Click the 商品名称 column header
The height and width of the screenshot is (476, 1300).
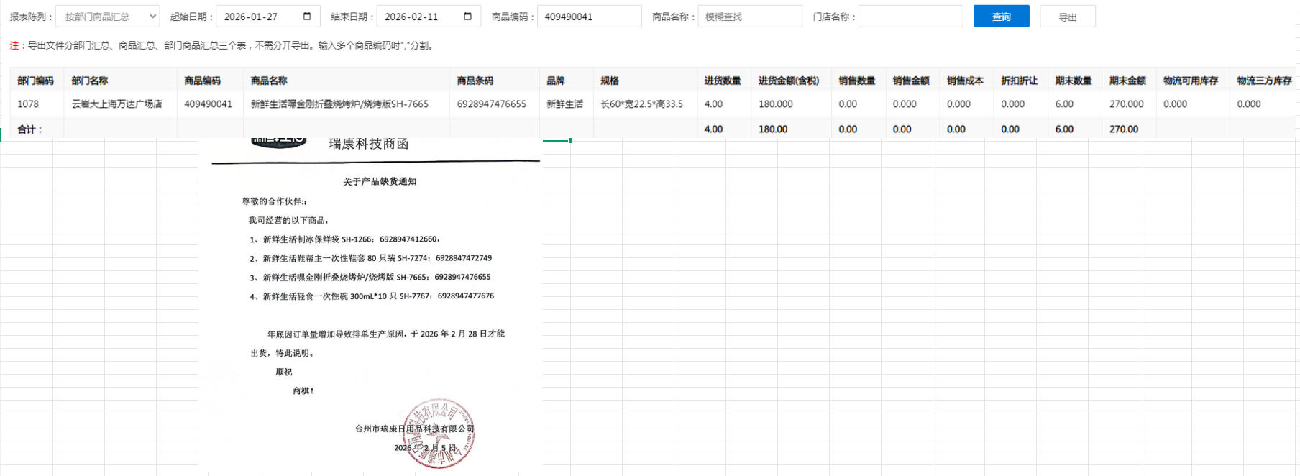coord(269,81)
